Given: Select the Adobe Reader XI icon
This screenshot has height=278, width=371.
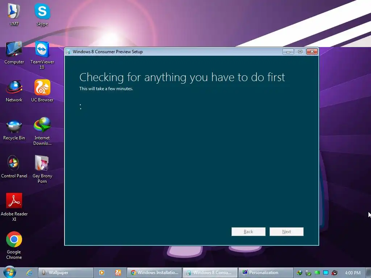Looking at the screenshot, I should [x=14, y=207].
